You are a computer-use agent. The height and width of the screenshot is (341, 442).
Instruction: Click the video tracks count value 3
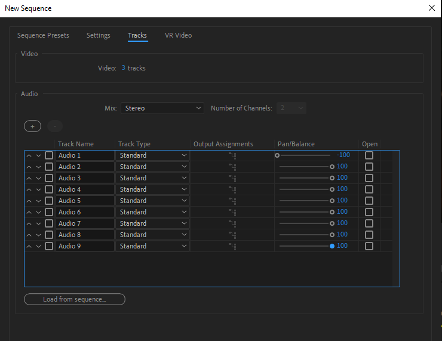coord(124,68)
